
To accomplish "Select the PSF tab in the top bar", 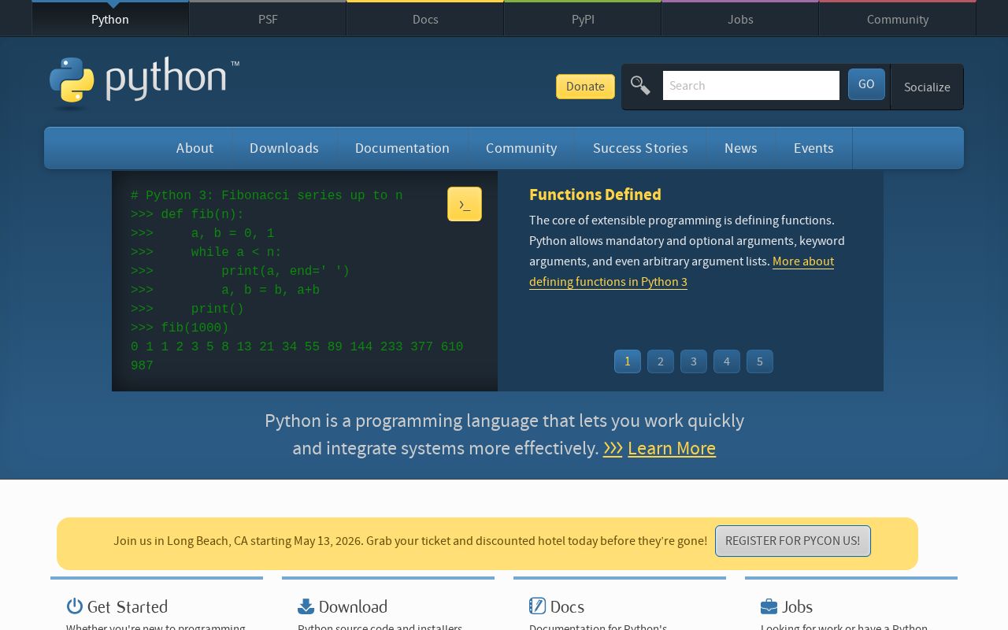I will [267, 19].
